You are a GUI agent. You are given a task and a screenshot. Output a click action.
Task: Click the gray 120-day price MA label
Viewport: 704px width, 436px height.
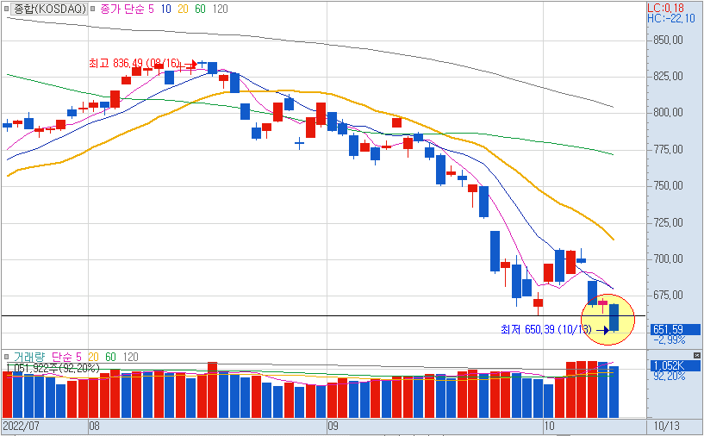pyautogui.click(x=220, y=9)
